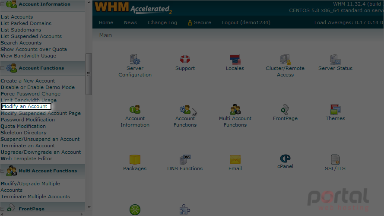Click Limit Bandwidth Usage

click(x=29, y=100)
